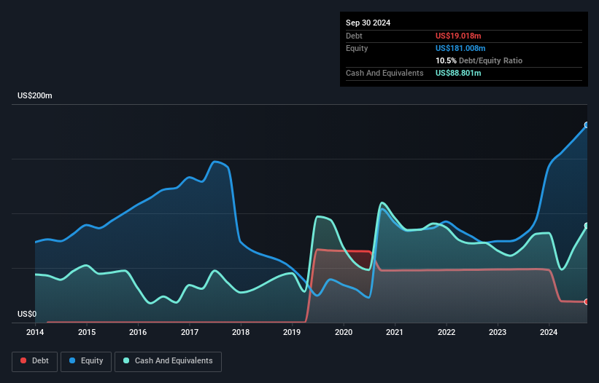Click the 2019 x-axis label
The height and width of the screenshot is (383, 599).
pos(292,332)
